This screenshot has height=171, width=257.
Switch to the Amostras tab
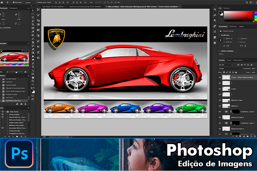[x=226, y=8]
